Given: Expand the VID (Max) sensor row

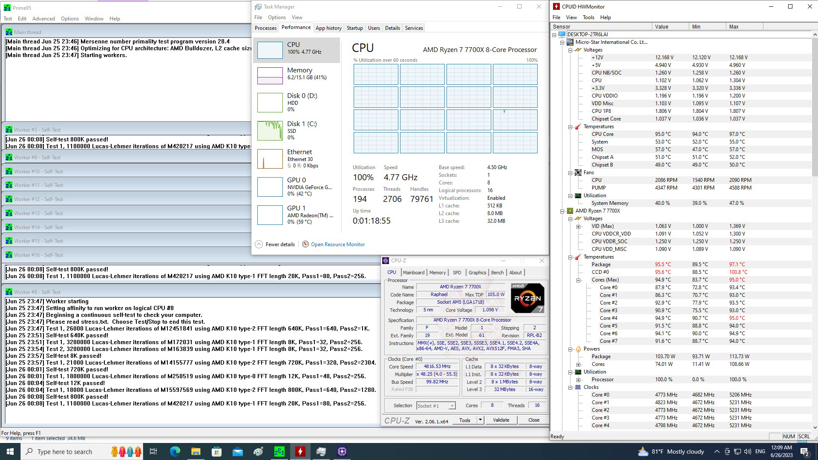Looking at the screenshot, I should click(578, 226).
